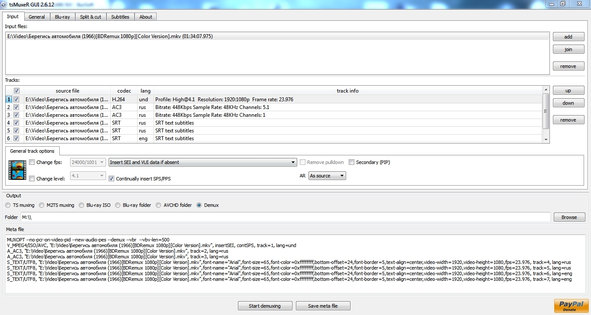Screen dimensions: 591x315
Task: Click the scroll down arrow of tracks list
Action: (x=546, y=139)
